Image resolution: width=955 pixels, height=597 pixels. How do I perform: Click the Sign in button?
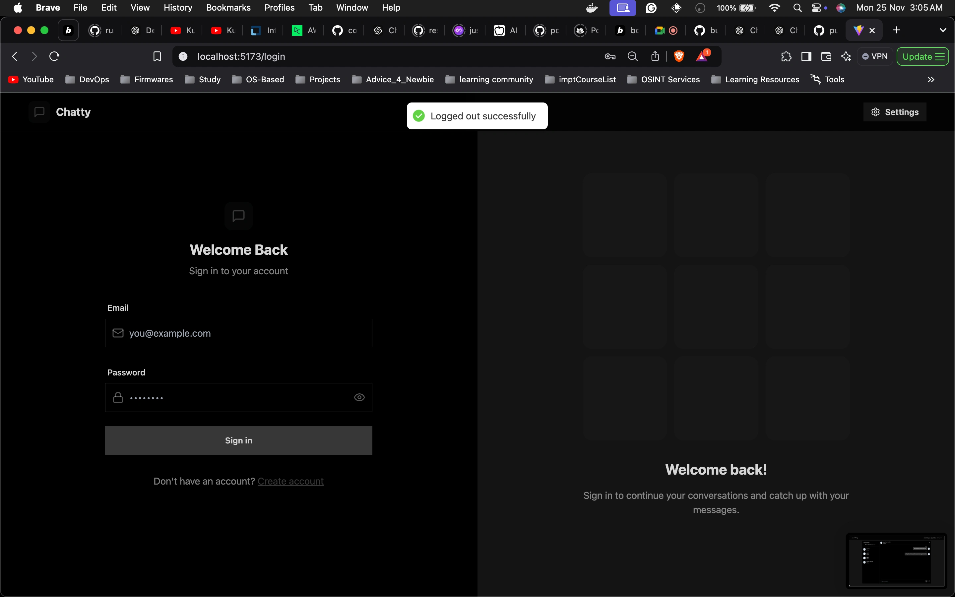pos(238,440)
